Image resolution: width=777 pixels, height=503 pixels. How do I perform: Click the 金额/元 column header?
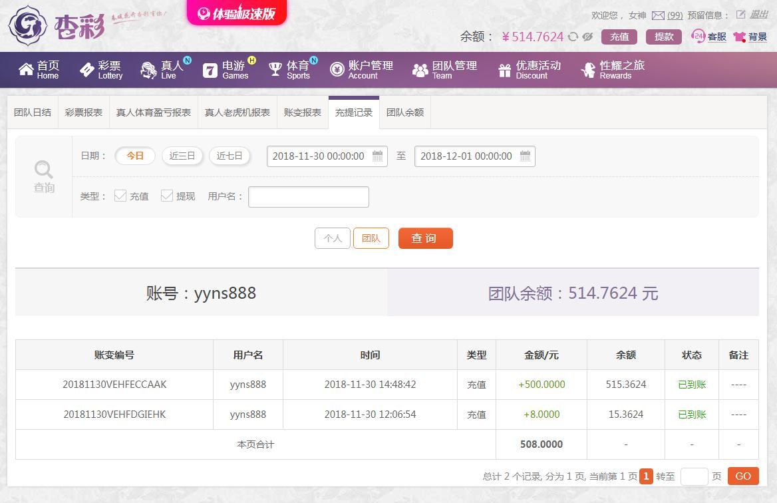542,355
